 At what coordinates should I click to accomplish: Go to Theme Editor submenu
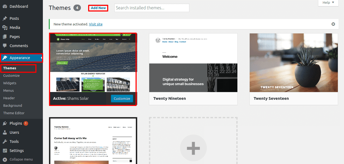[14, 113]
